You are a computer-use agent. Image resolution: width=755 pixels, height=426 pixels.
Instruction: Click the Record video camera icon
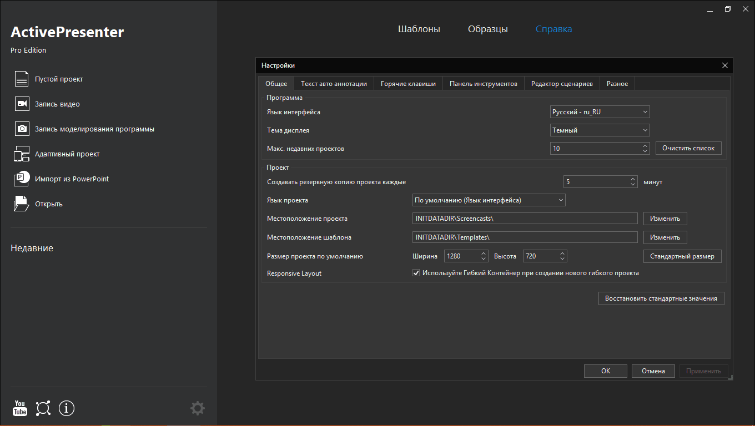[x=22, y=104]
